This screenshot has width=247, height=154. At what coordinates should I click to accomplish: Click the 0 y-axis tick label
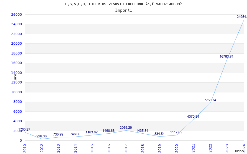coord(21,141)
